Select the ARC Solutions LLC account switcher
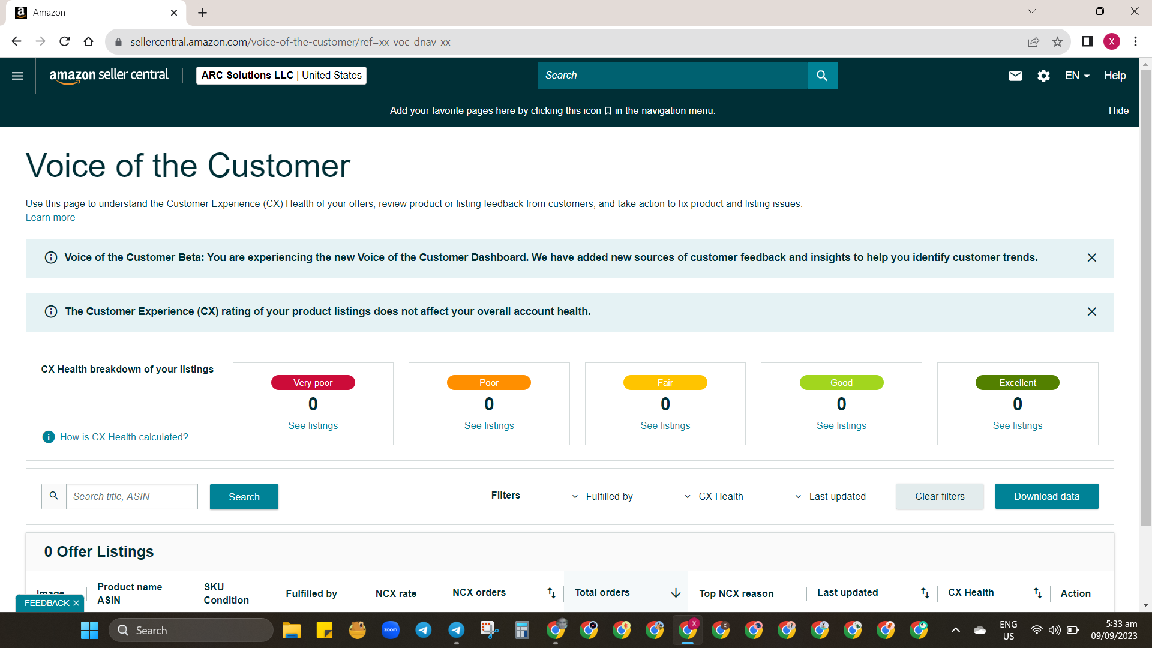The image size is (1152, 648). (x=281, y=76)
